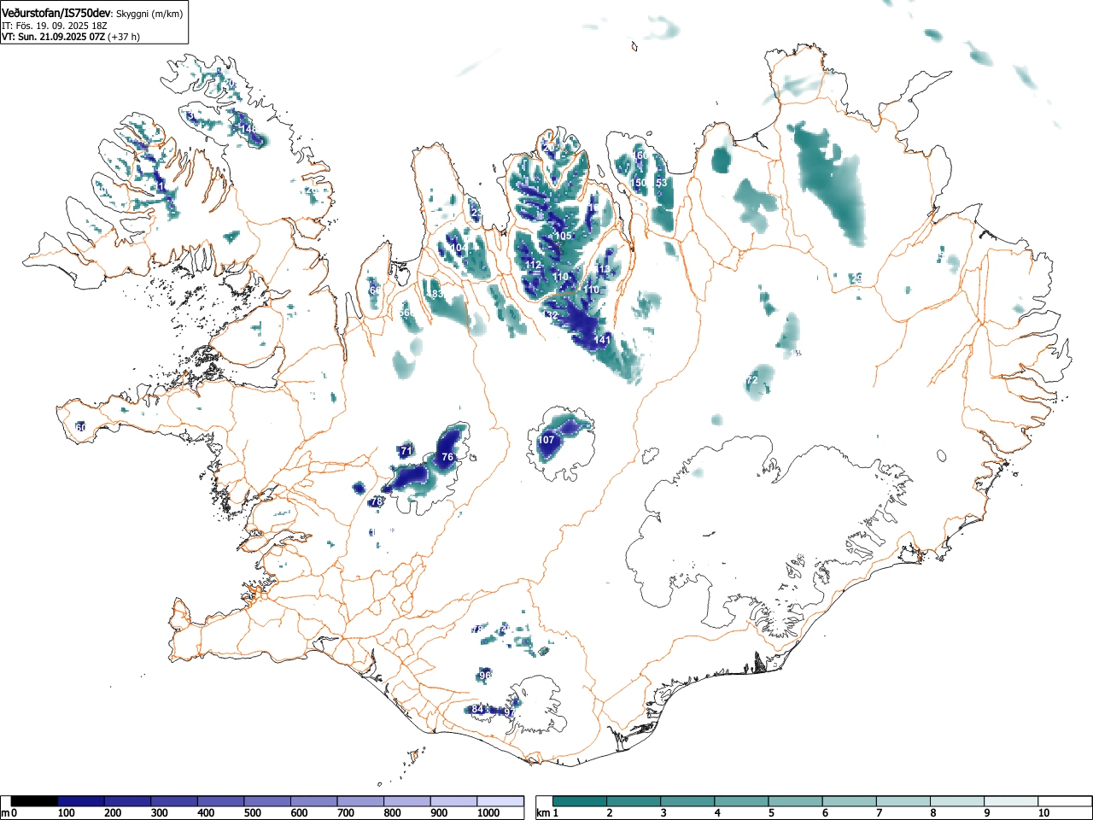1093x820 pixels.
Task: Click the 104 visibility value on the map
Action: click(458, 248)
